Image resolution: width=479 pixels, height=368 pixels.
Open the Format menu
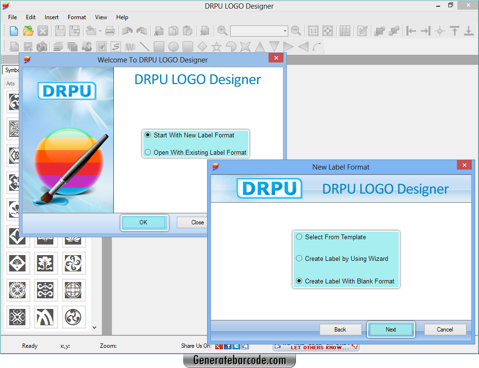pos(77,17)
